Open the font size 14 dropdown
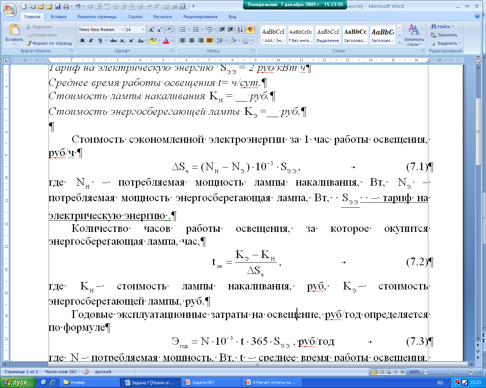The width and height of the screenshot is (486, 388). coord(143,30)
